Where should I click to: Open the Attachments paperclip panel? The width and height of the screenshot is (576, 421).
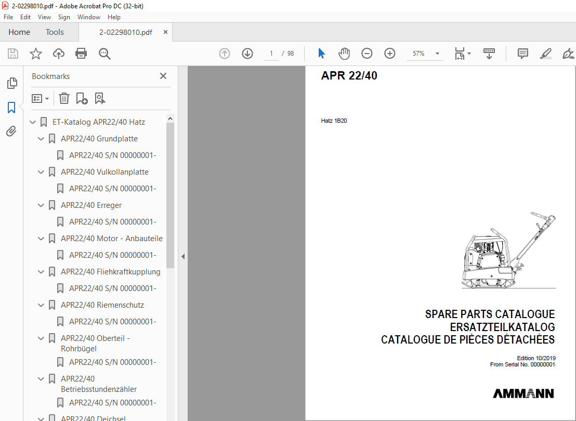coord(11,131)
